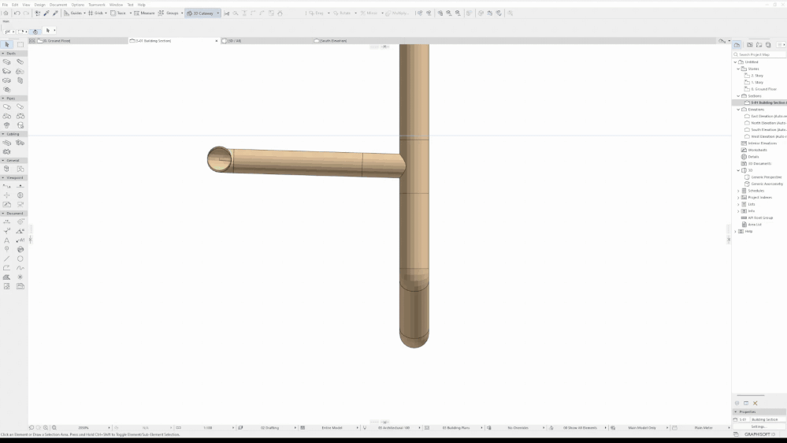The image size is (787, 443).
Task: Click the Redo icon in toolbar
Action: 26,13
